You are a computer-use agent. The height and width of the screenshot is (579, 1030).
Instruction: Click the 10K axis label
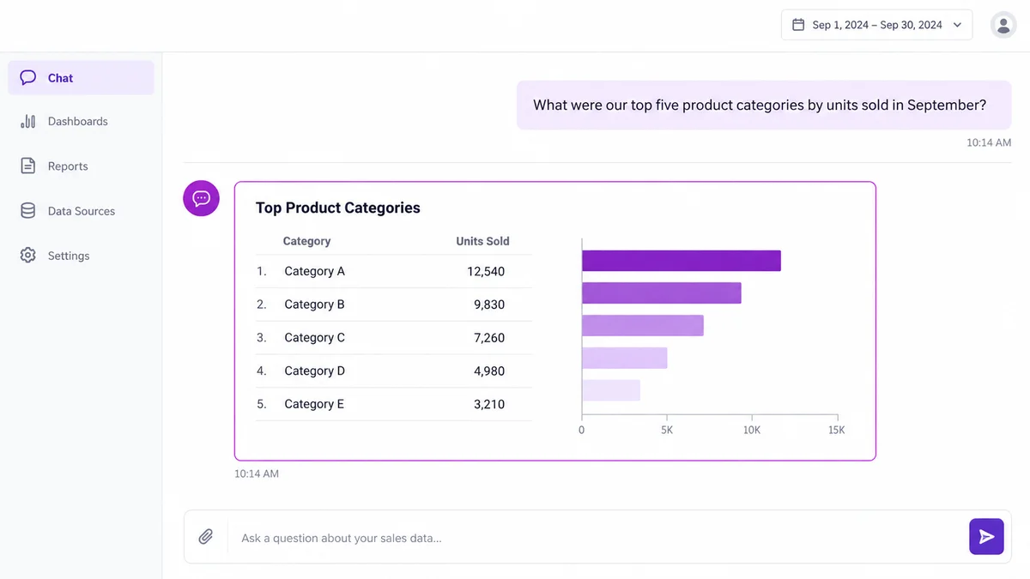[752, 430]
